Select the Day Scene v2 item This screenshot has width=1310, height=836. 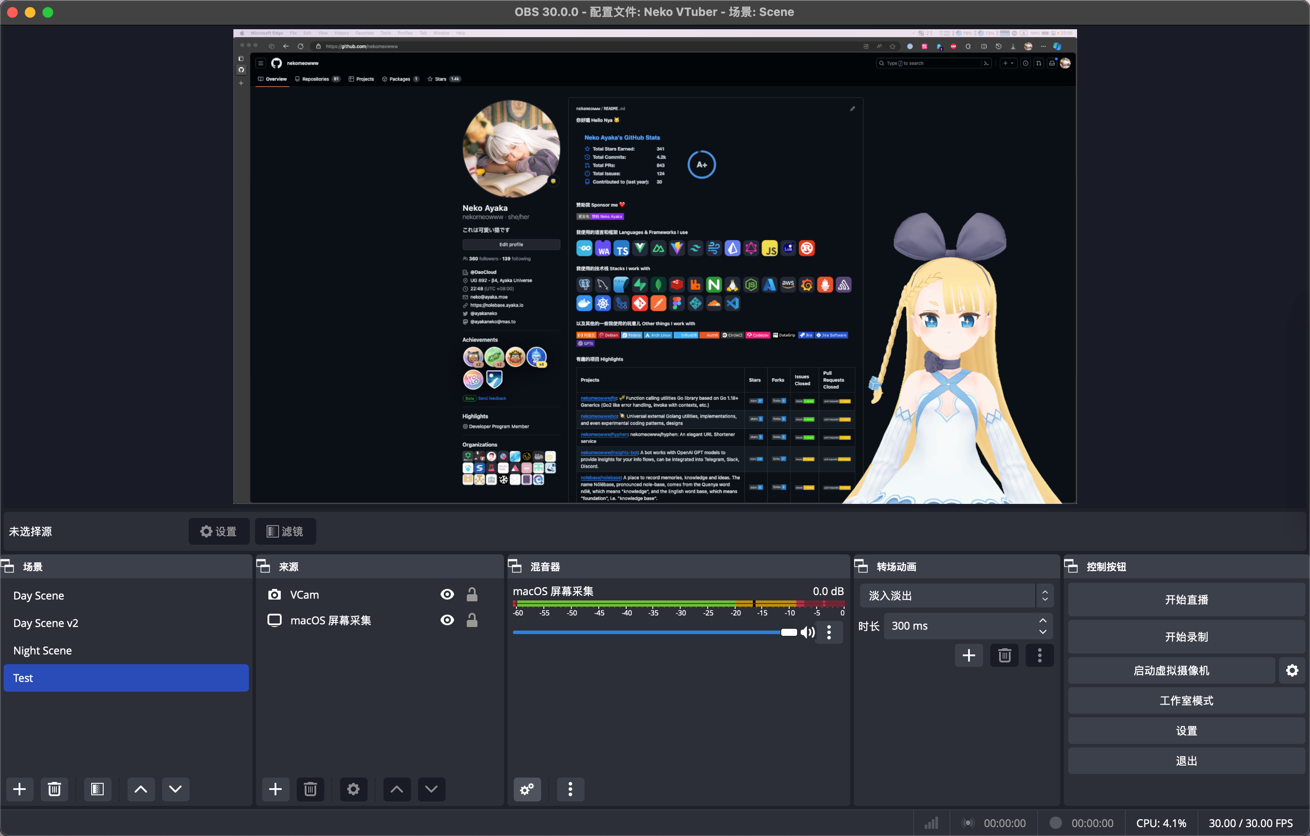[x=46, y=623]
